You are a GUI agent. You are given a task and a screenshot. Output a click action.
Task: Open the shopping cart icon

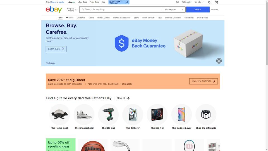pos(216,2)
